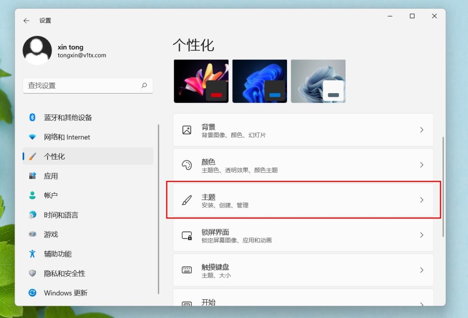Viewport: 468px width, 318px height.
Task: Click the main content vertical scrollbar
Action: click(443, 187)
